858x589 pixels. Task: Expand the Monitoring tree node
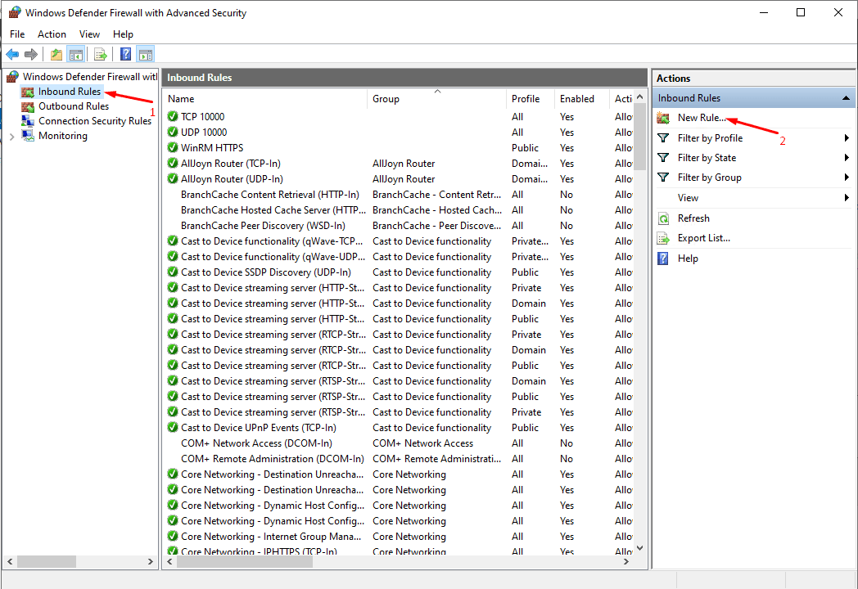point(11,136)
